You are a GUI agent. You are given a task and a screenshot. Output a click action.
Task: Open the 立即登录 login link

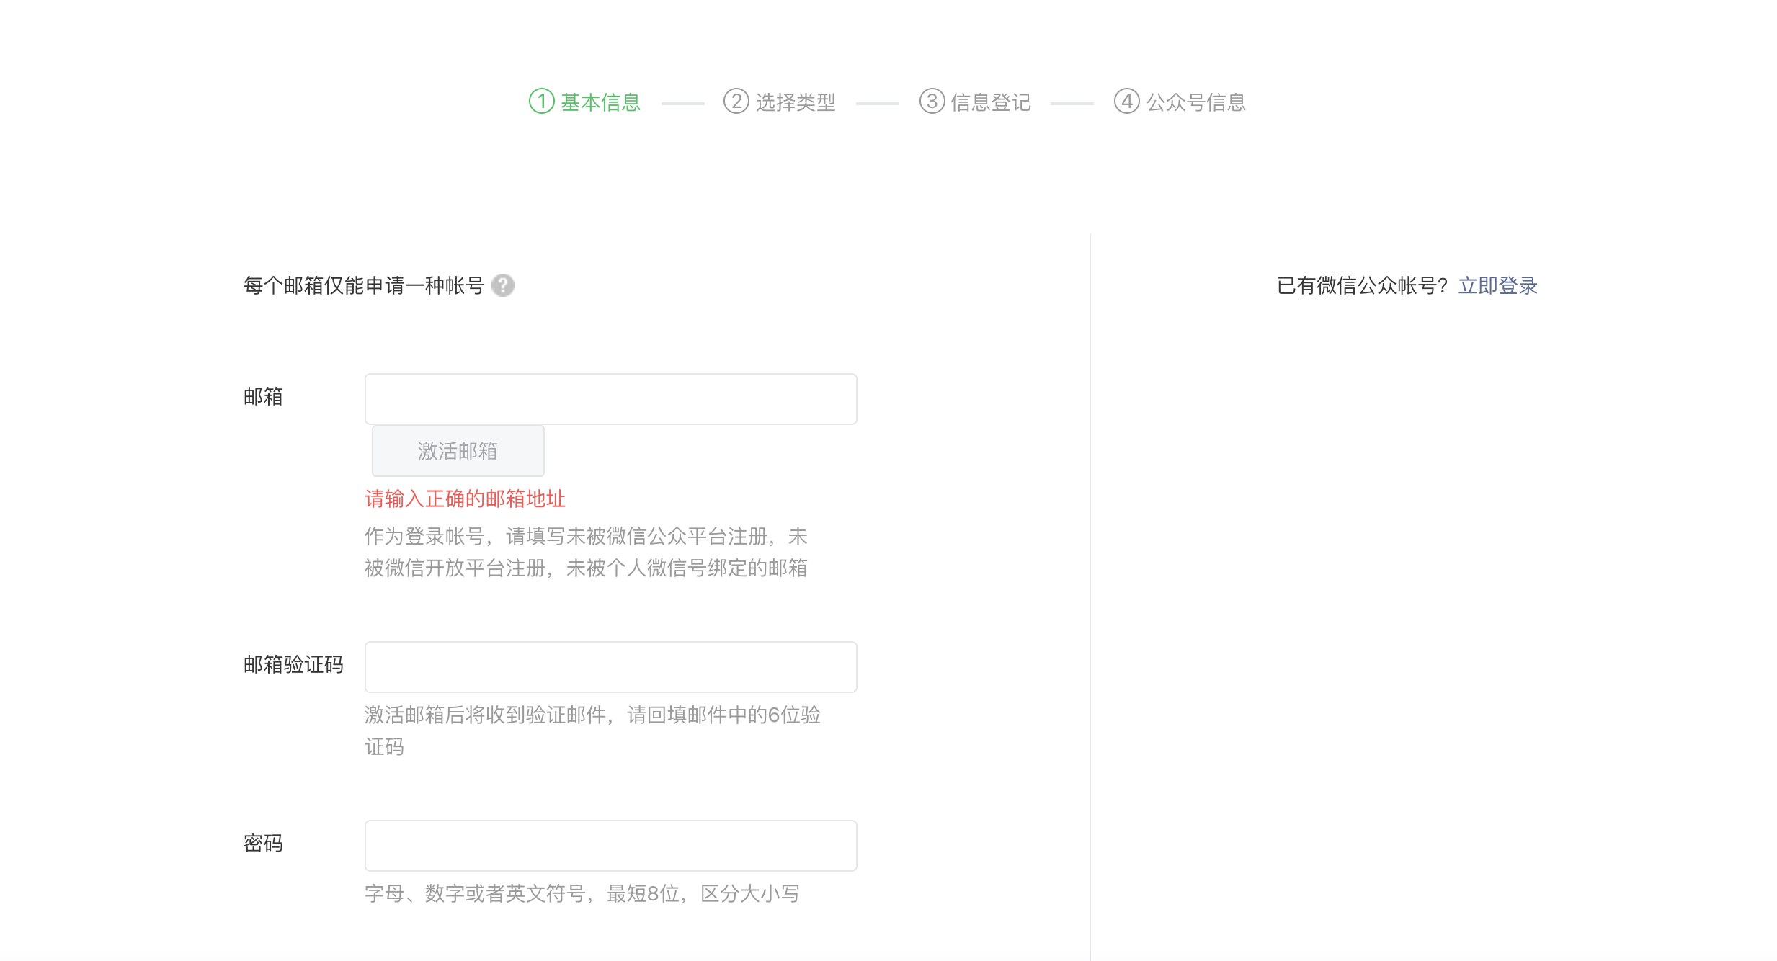[x=1497, y=286]
